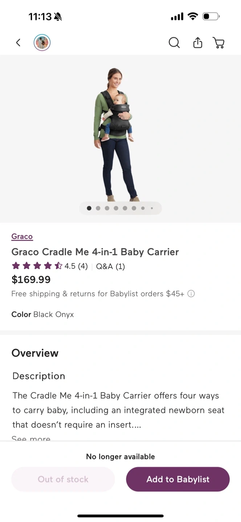Image resolution: width=241 pixels, height=522 pixels.
Task: View the 4.5 (4) reviews count
Action: (x=76, y=266)
